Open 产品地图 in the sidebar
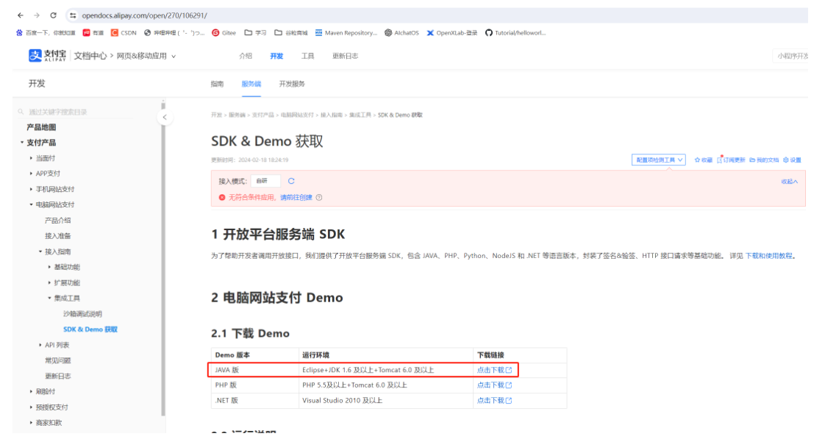Image resolution: width=825 pixels, height=439 pixels. pyautogui.click(x=41, y=127)
